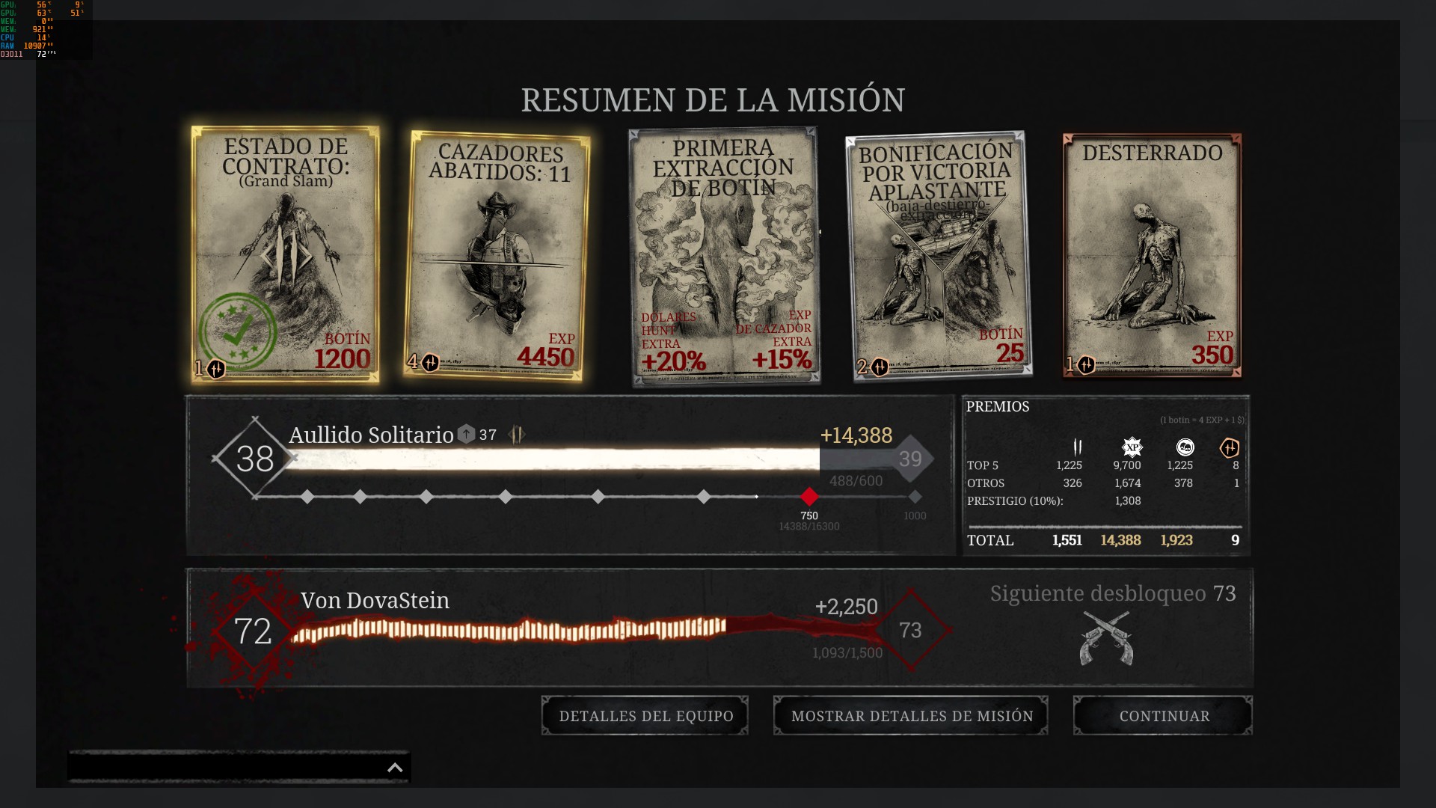This screenshot has height=808, width=1436.
Task: Expand the chat panel with chevron arrow
Action: point(395,768)
